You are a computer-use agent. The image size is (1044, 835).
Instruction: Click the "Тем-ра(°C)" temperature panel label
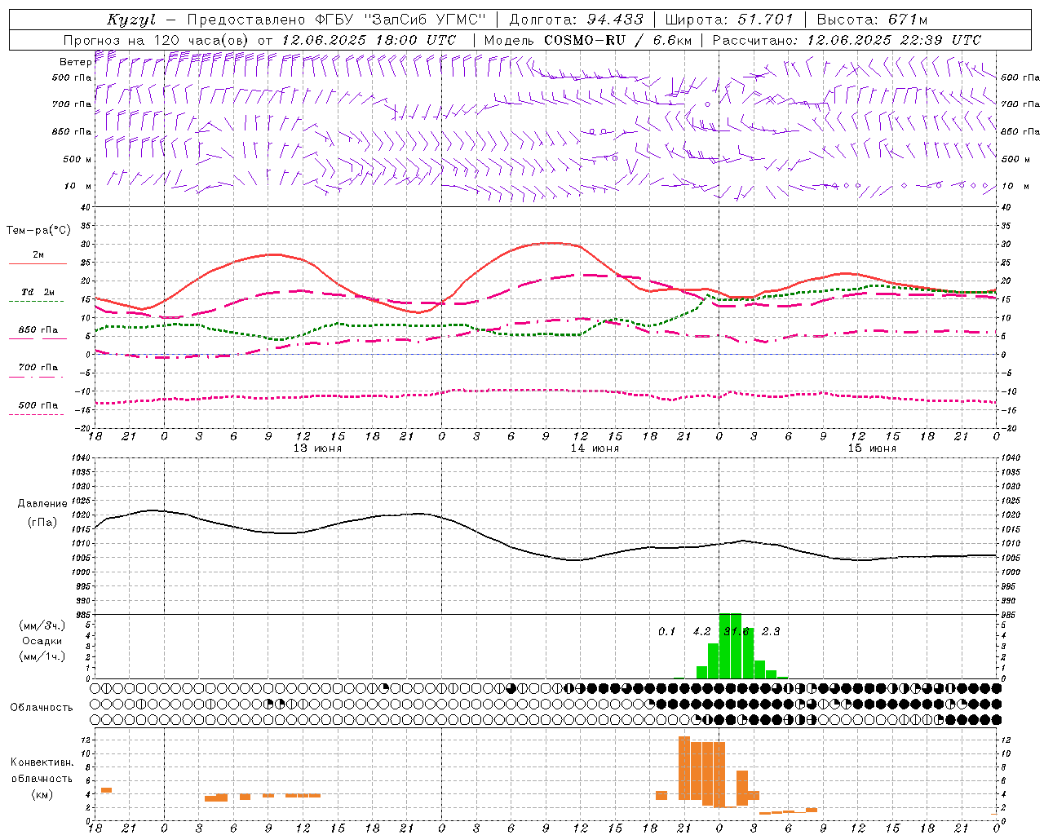38,231
